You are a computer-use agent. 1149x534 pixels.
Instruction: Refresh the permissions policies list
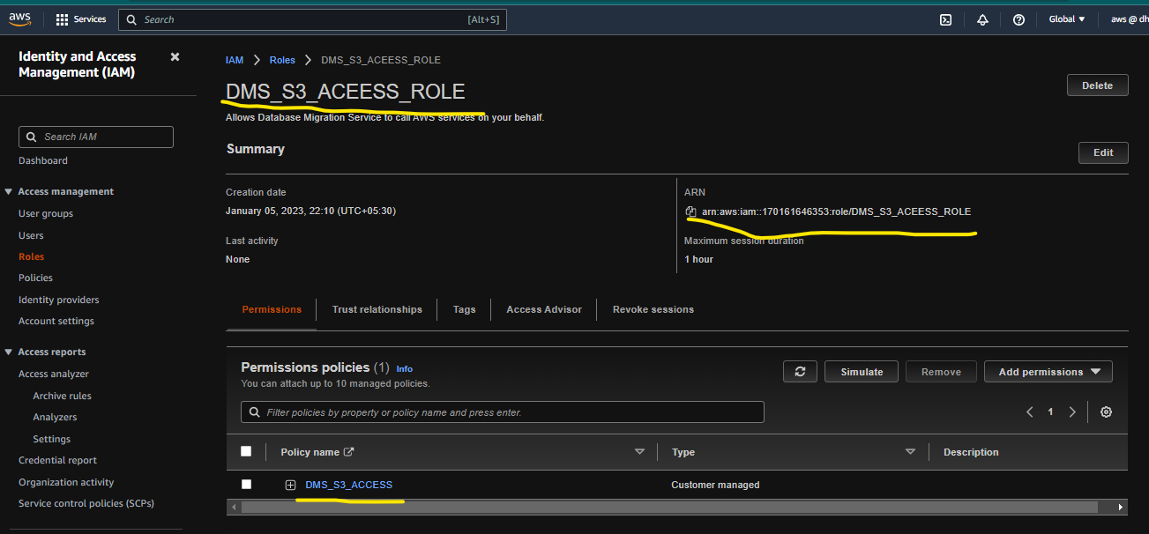[x=800, y=372]
